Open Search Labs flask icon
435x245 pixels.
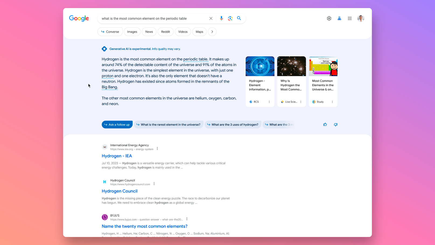click(339, 18)
